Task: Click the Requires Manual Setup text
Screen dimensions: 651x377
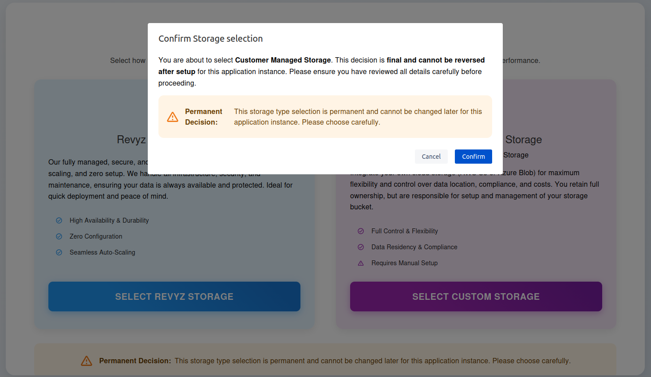Action: point(404,263)
